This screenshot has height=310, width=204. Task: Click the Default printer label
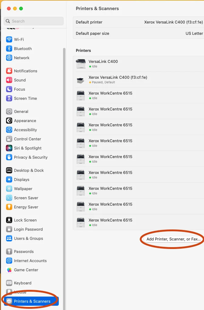click(x=89, y=22)
